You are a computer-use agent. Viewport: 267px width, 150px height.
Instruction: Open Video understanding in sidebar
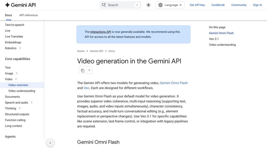[x=22, y=91]
